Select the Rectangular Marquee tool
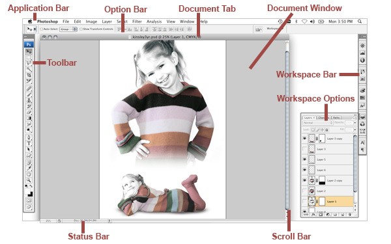Screen dimensions: 391x244 [29, 57]
